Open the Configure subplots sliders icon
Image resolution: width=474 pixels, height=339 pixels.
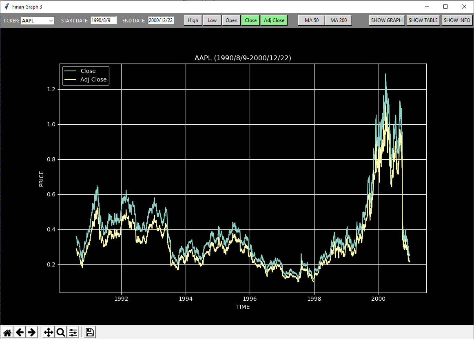(73, 332)
